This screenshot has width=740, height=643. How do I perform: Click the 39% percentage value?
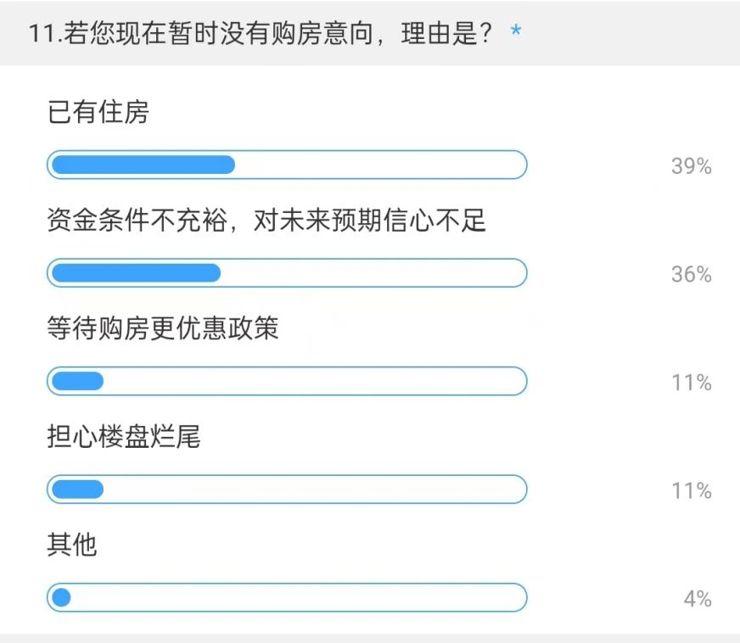(692, 166)
